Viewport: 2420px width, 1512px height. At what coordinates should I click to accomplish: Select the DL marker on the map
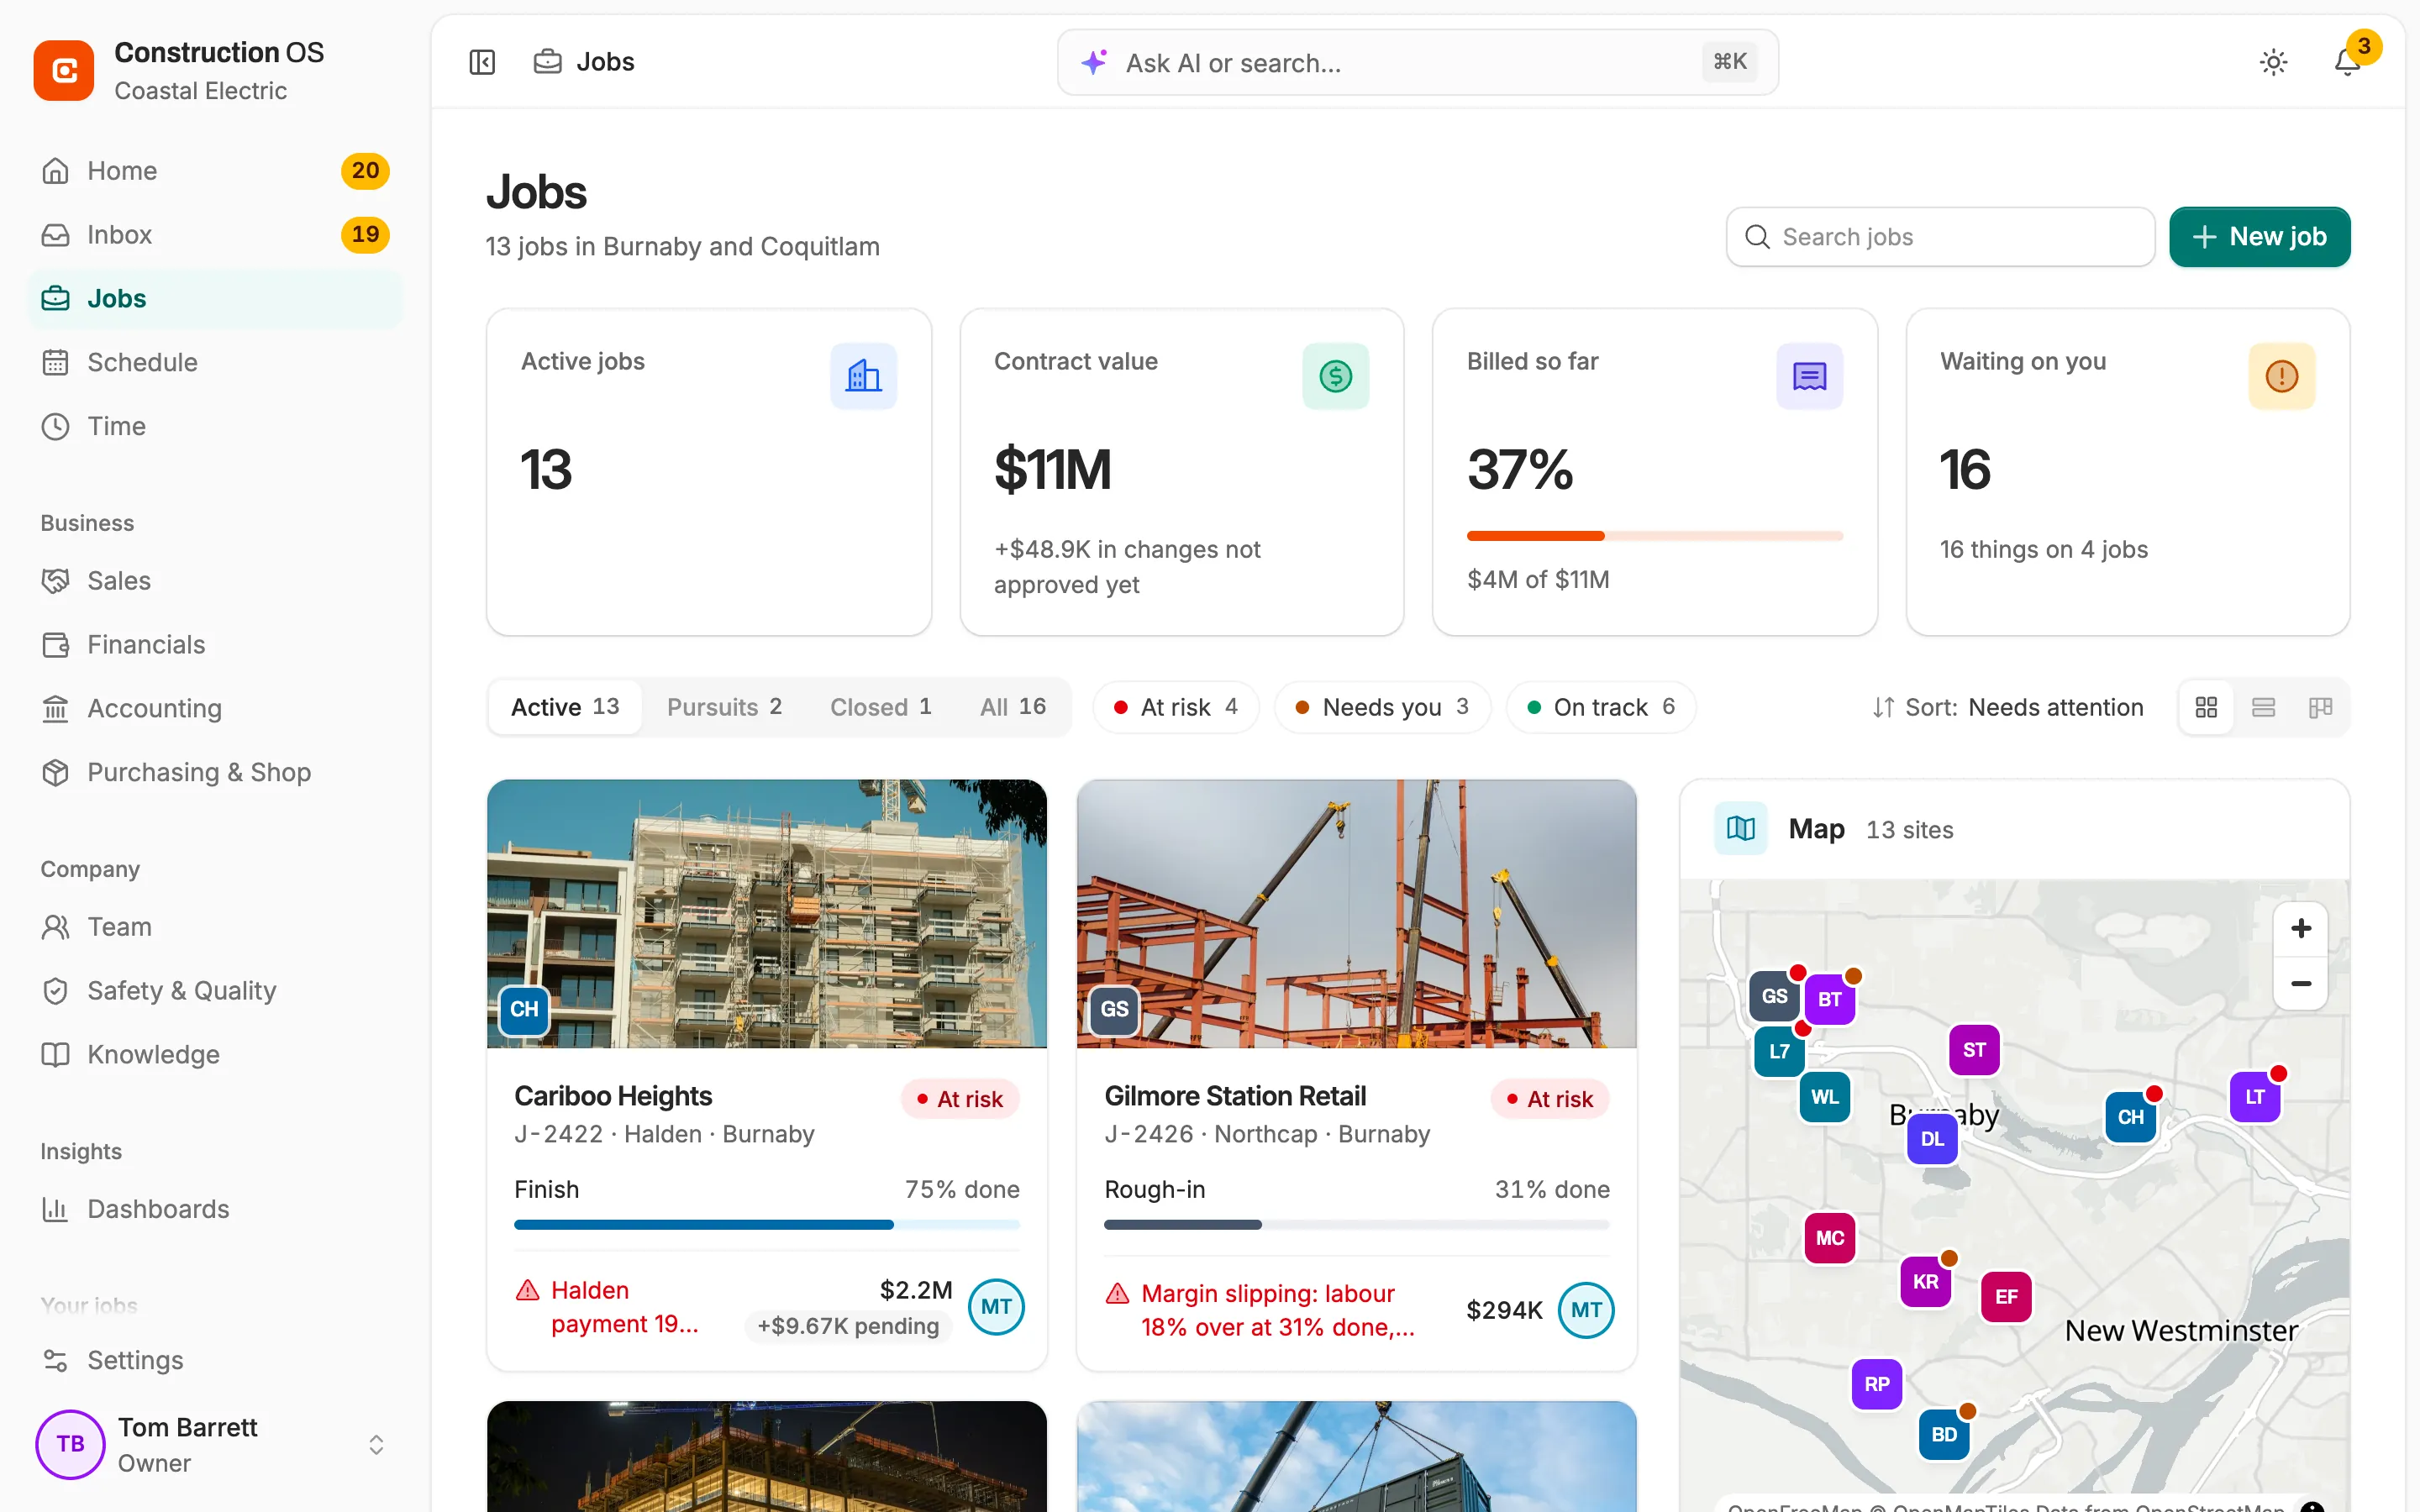1932,1139
